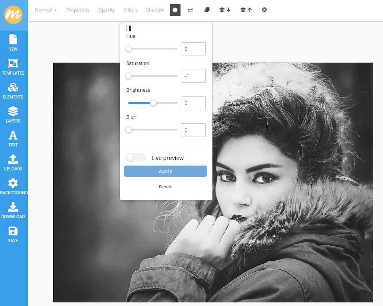Bring layer forward with up-arrow icon

[246, 10]
